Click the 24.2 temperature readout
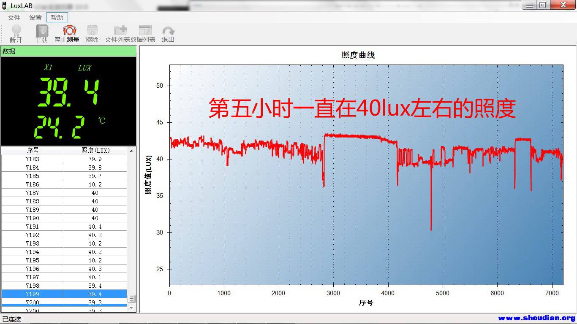This screenshot has width=577, height=324. [59, 127]
